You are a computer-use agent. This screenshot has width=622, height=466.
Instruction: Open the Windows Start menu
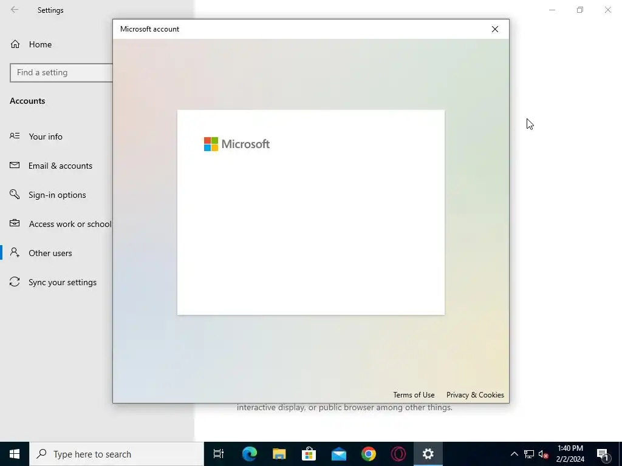point(15,454)
